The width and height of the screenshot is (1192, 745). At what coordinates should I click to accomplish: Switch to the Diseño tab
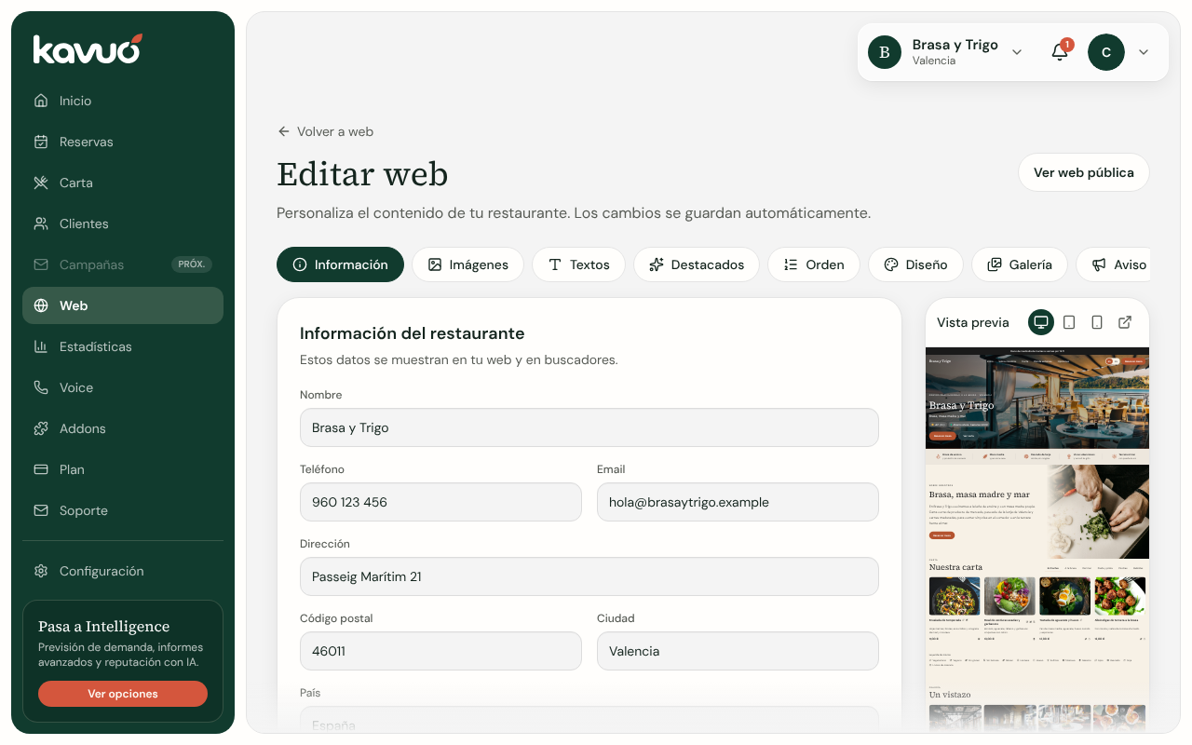(916, 264)
